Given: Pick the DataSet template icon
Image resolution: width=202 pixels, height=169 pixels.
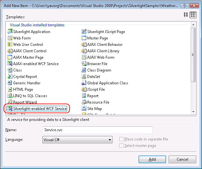Looking at the screenshot, I should tap(84, 77).
